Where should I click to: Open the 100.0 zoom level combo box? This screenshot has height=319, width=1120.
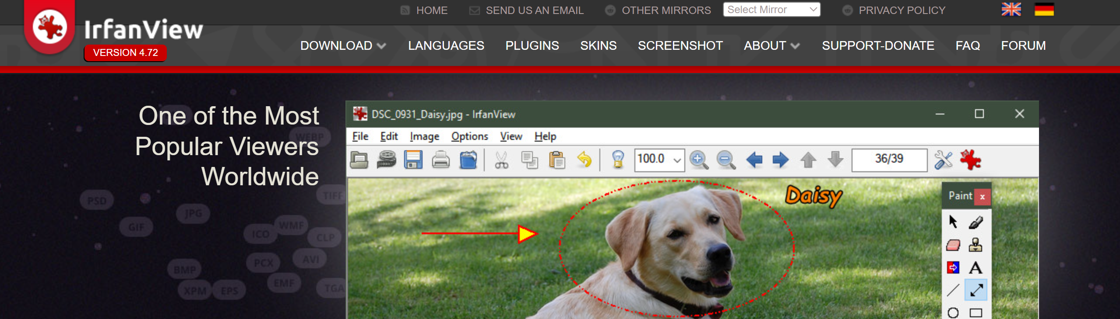659,160
